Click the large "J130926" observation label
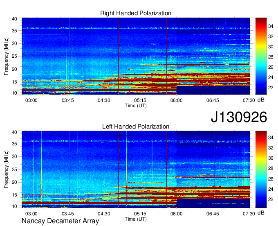 [239, 117]
